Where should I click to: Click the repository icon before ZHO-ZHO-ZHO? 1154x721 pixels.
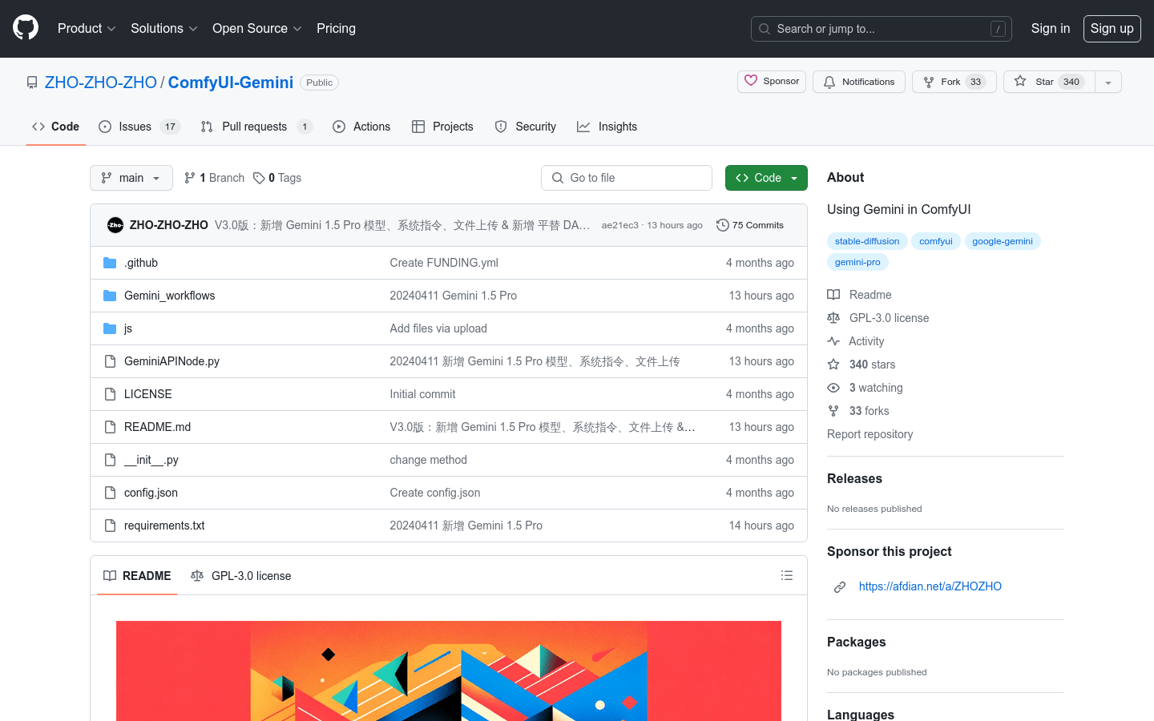click(32, 83)
